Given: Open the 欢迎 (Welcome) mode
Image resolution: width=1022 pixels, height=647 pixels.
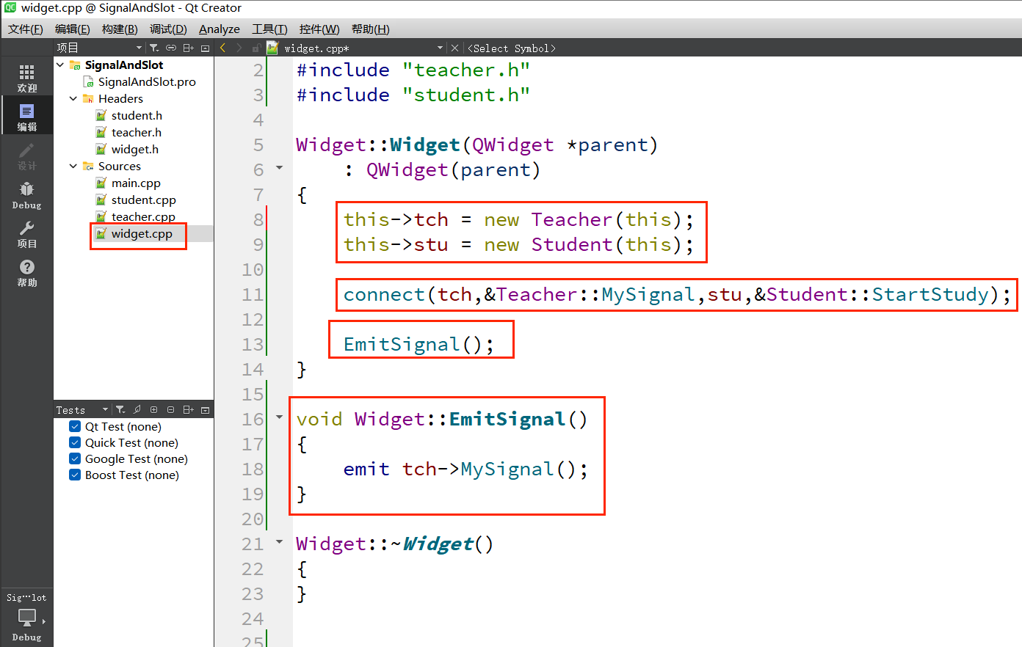Looking at the screenshot, I should point(26,78).
